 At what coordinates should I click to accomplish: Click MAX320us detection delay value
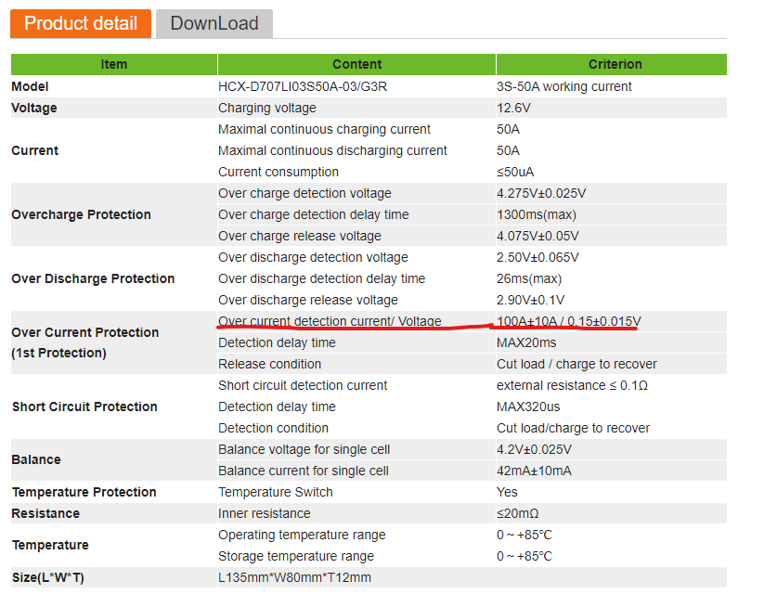[x=528, y=407]
